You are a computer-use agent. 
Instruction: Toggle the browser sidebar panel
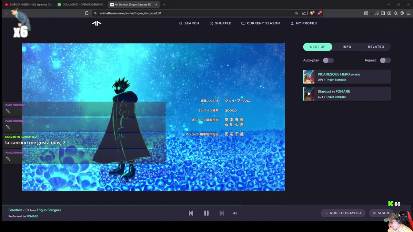[x=383, y=13]
